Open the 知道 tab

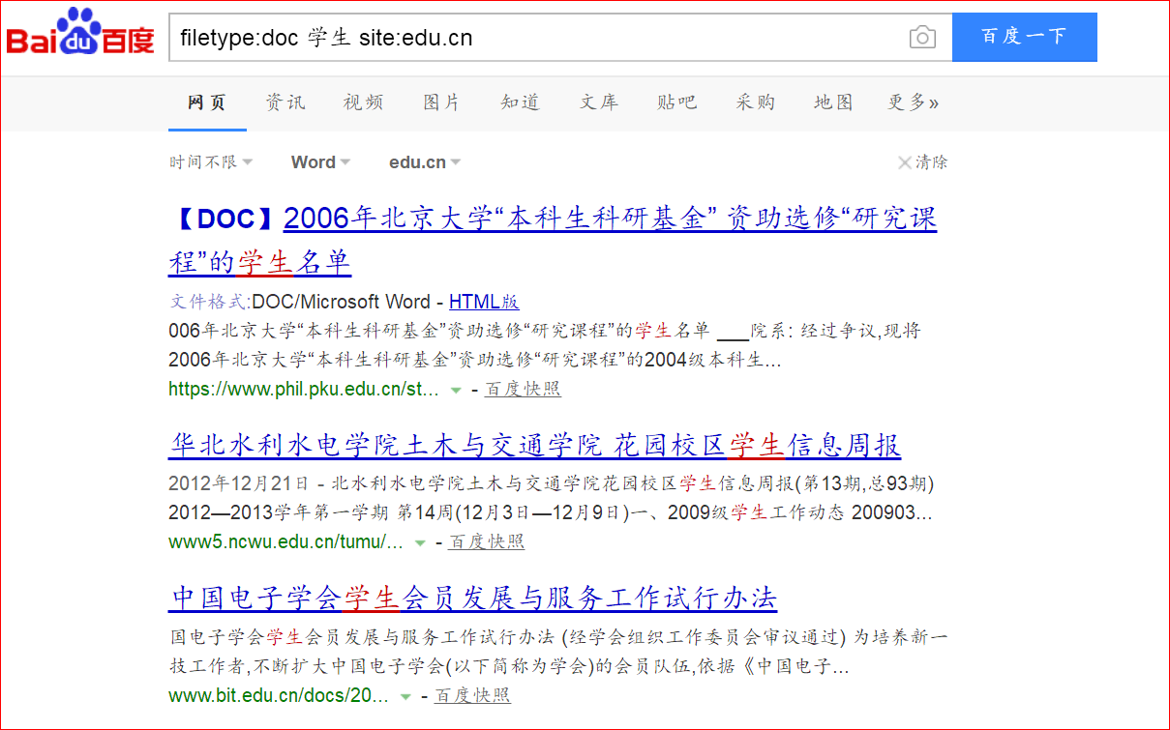(x=520, y=102)
